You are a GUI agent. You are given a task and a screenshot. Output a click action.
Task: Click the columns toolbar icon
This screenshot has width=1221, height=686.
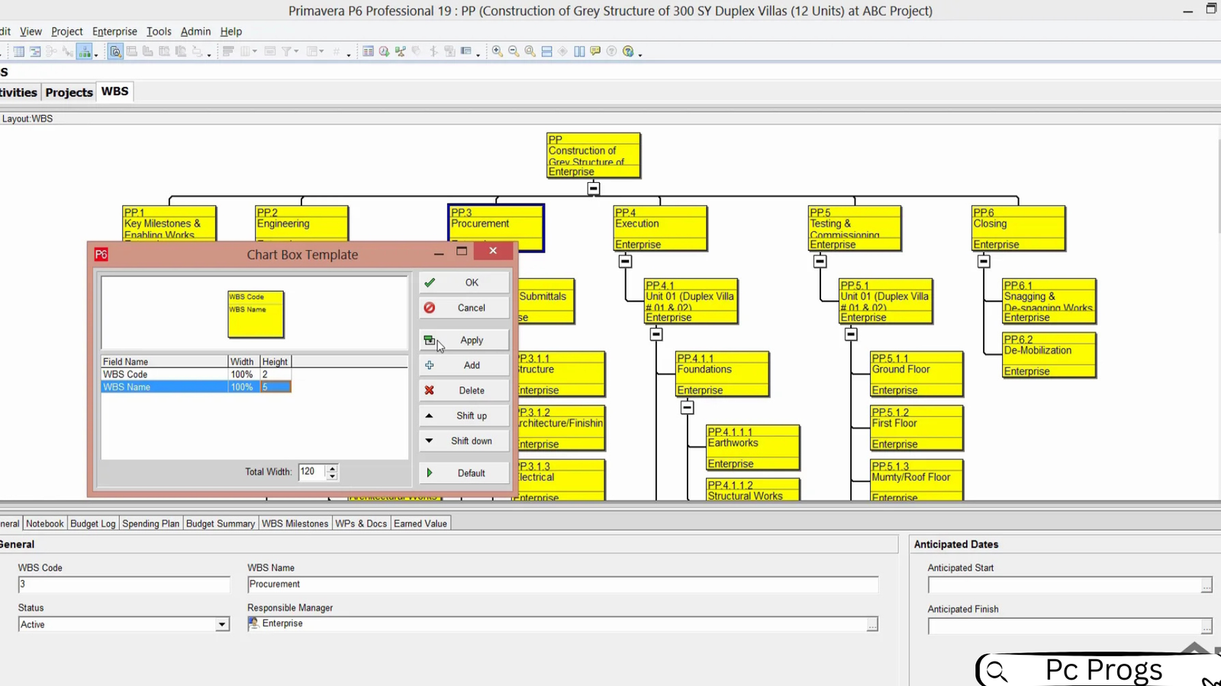[x=245, y=51]
